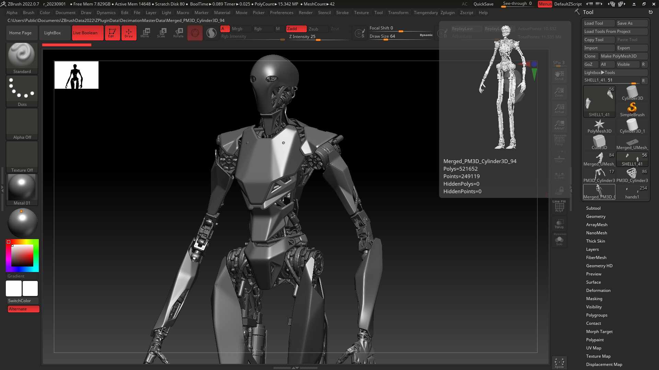Viewport: 659px width, 370px height.
Task: Select the Move gizmo icon
Action: pyautogui.click(x=145, y=33)
